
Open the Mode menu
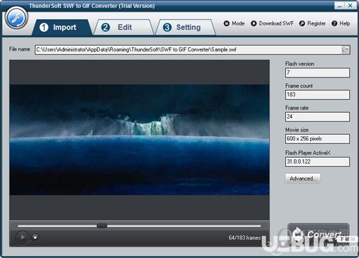234,23
